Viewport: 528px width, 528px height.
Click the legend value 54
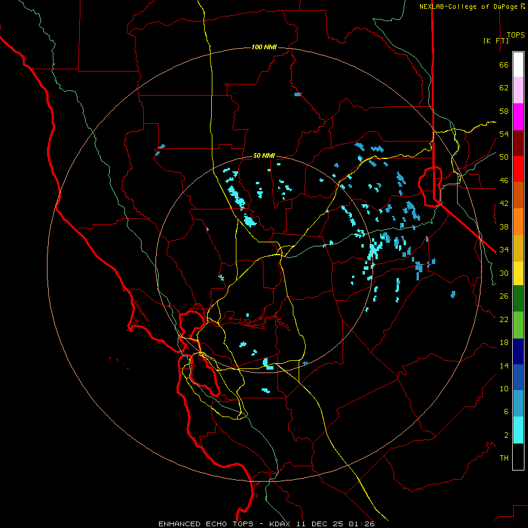coord(504,134)
